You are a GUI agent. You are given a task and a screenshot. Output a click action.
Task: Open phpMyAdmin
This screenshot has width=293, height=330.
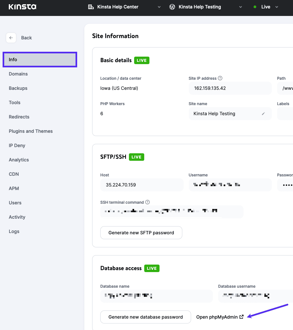click(x=217, y=316)
